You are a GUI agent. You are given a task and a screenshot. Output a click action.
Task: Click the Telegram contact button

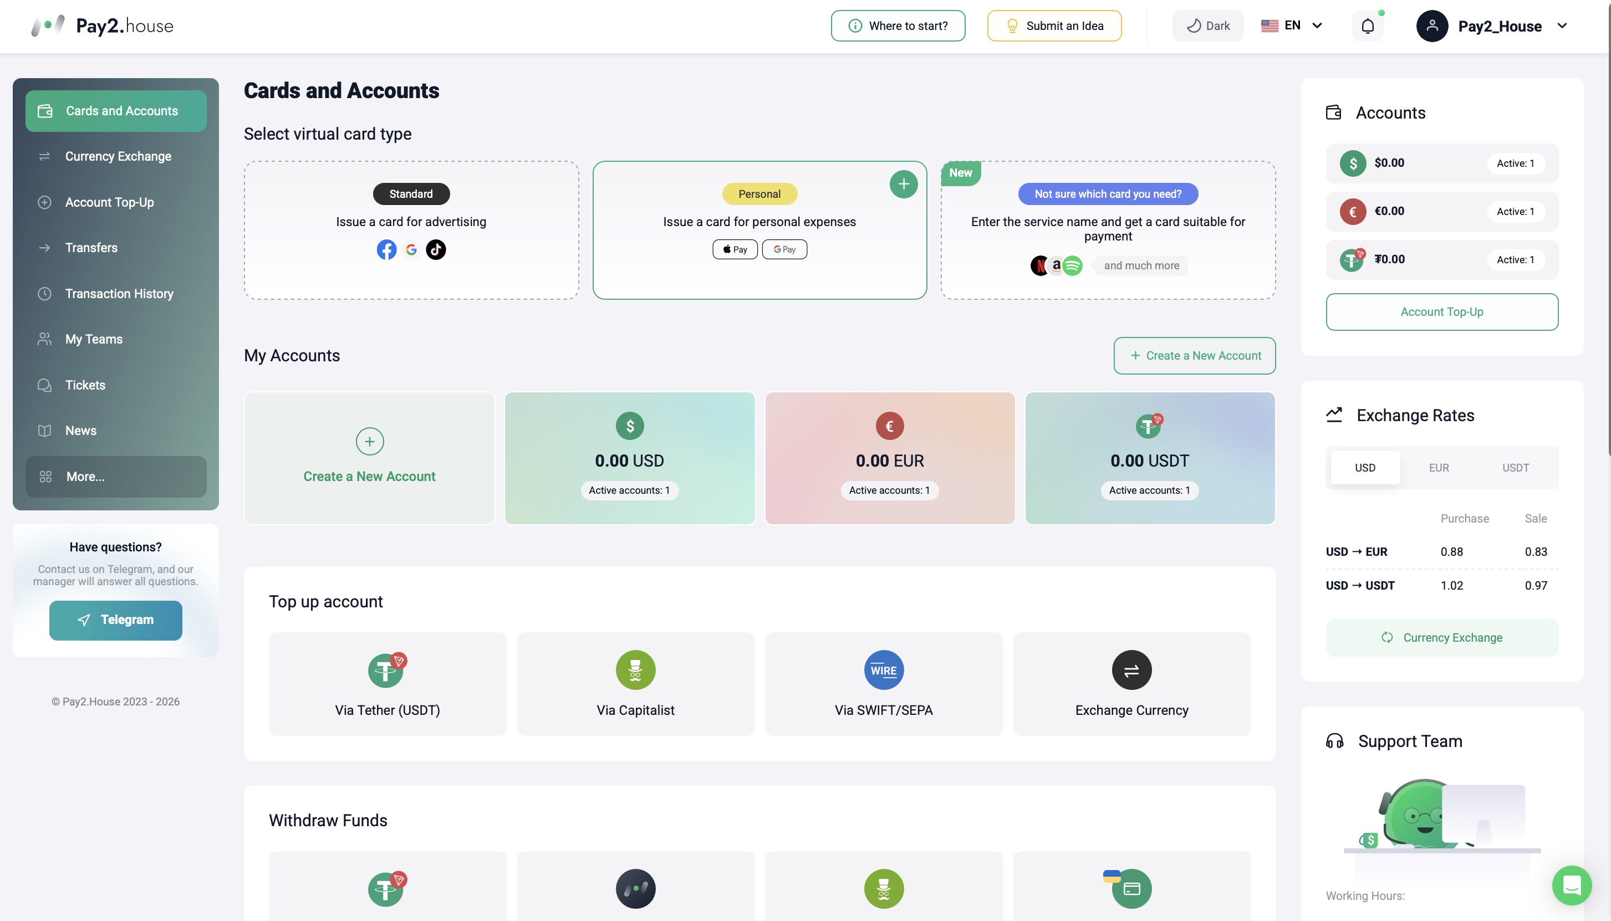click(116, 621)
